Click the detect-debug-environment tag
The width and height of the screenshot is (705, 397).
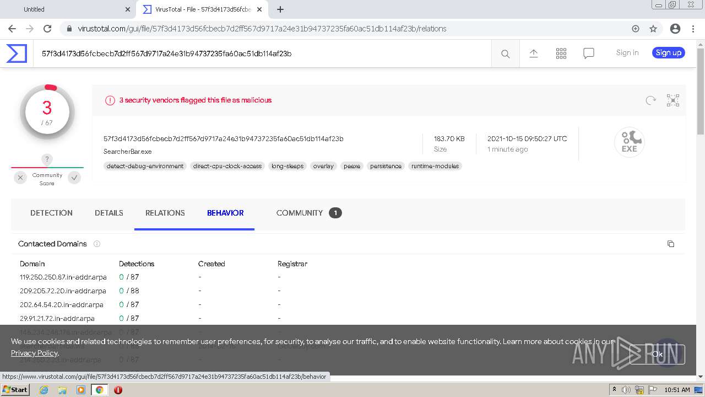(145, 166)
